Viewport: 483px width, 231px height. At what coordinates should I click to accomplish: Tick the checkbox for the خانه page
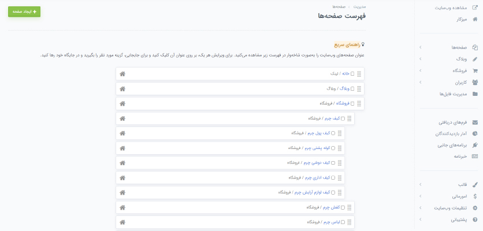(x=352, y=74)
